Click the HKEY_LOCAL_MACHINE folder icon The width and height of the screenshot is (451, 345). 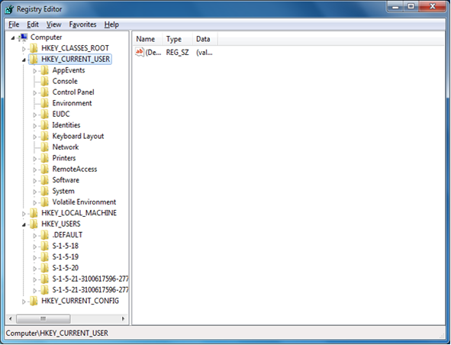coord(34,213)
